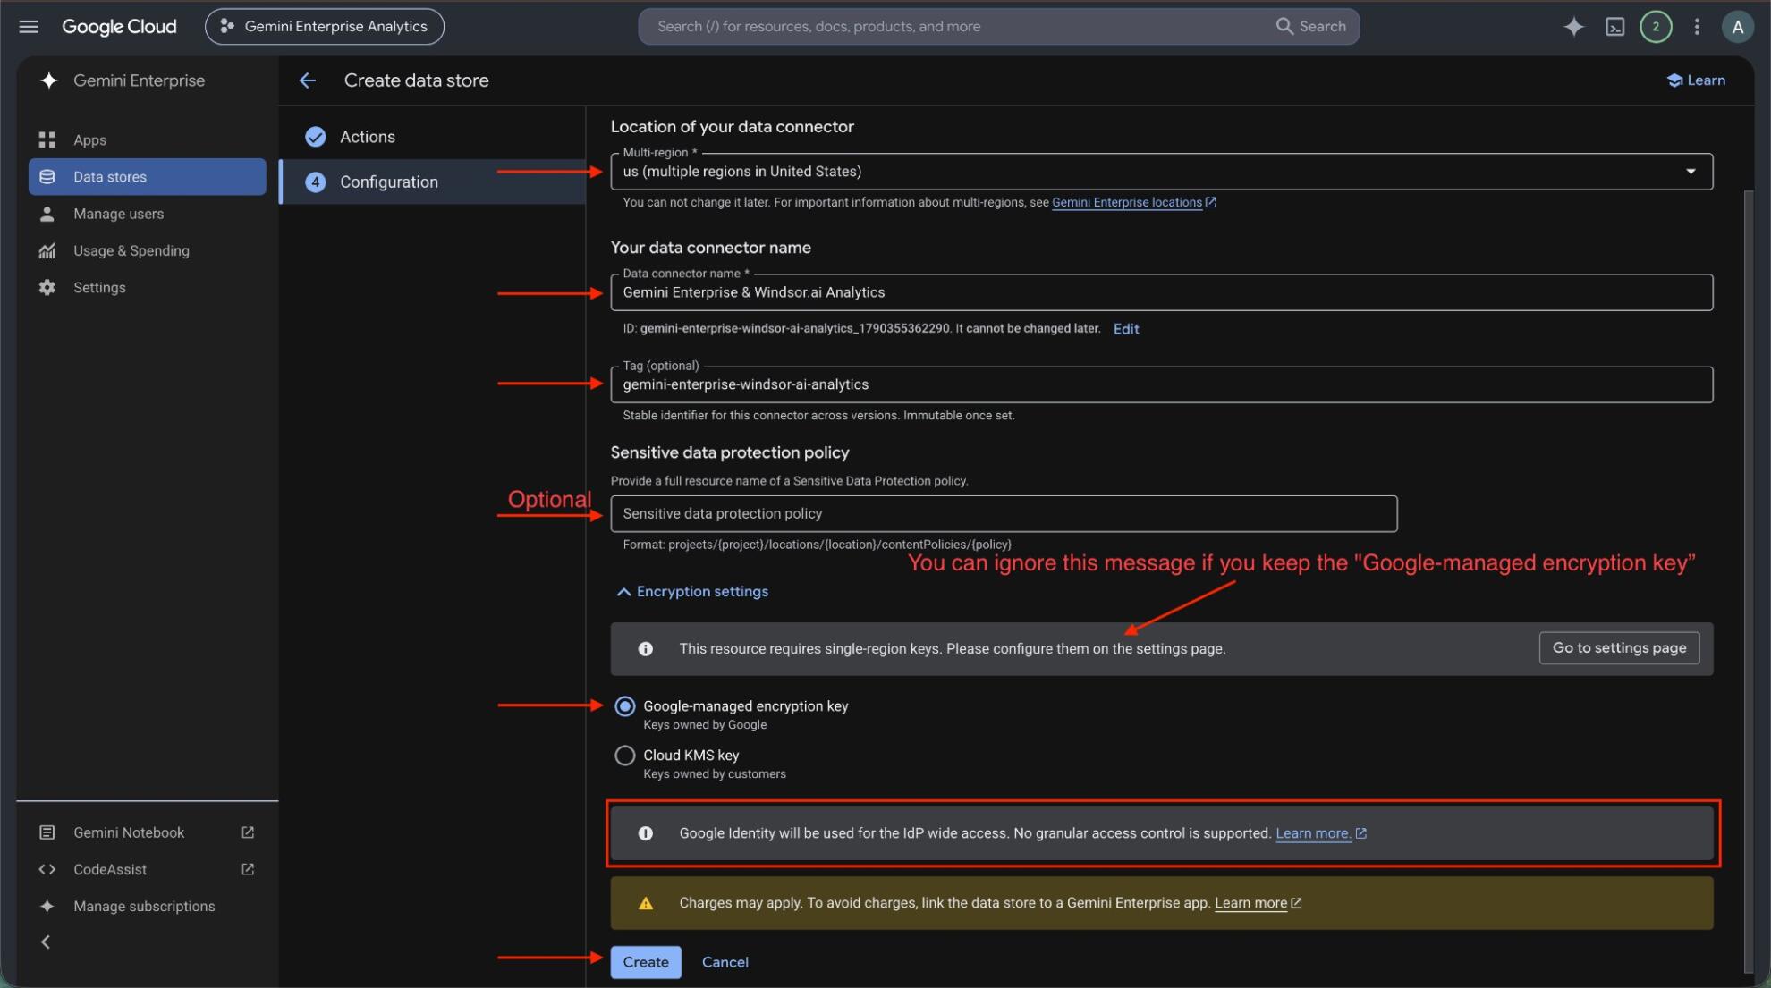This screenshot has width=1771, height=988.
Task: Click the CodeAssist code brackets icon
Action: 47,869
